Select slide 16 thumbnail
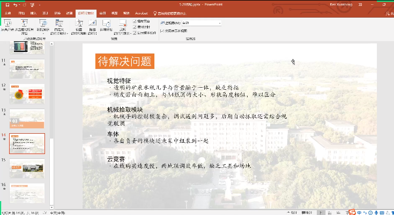The image size is (394, 215). (27, 193)
